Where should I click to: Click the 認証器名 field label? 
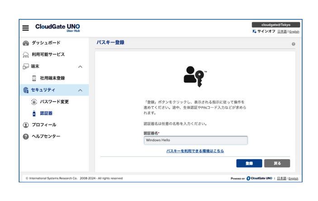coord(151,133)
